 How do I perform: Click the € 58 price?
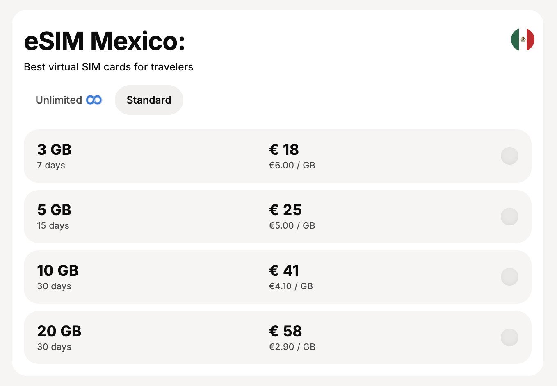(285, 331)
